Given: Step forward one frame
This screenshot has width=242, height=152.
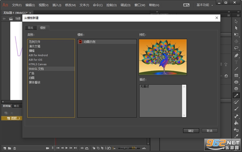Looking at the screenshot, I should (x=71, y=148).
